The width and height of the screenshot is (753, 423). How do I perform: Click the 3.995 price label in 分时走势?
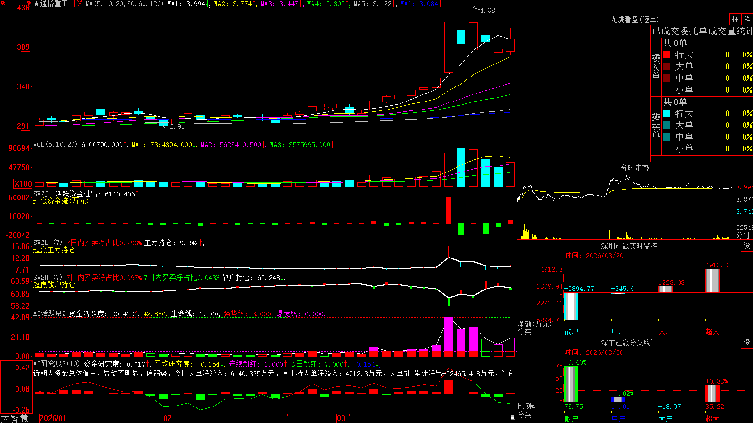[745, 187]
